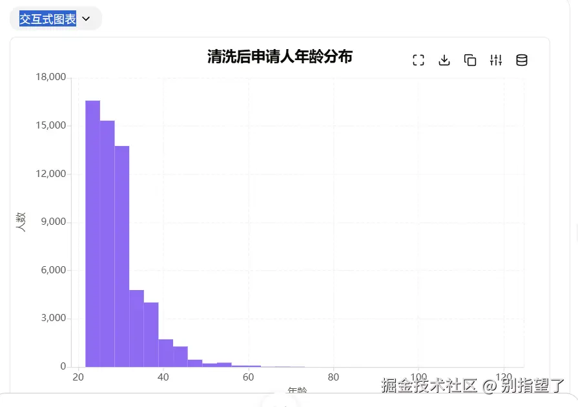578x407 pixels.
Task: Click the third histogram bar, just under 14,000
Action: click(122, 256)
